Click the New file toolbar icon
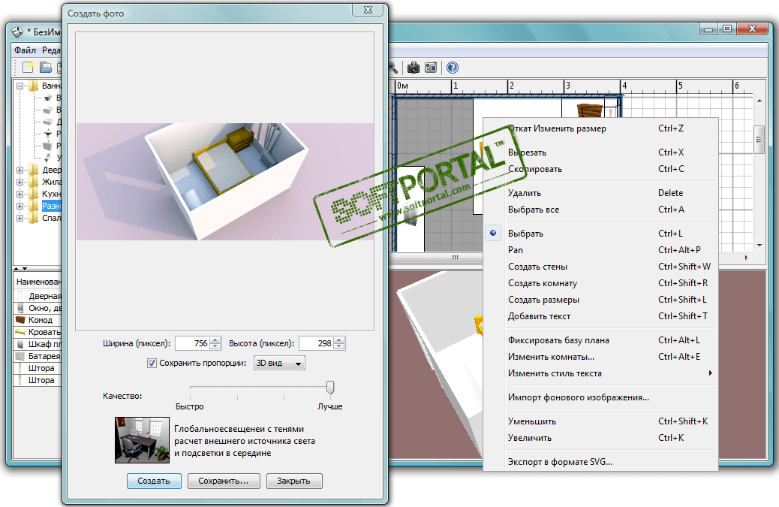This screenshot has height=507, width=779. tap(28, 67)
